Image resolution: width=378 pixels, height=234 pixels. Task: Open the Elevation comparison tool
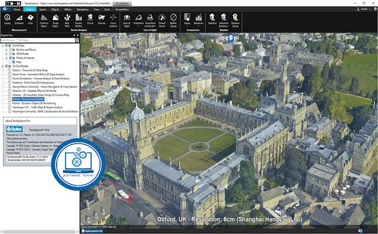pyautogui.click(x=198, y=19)
